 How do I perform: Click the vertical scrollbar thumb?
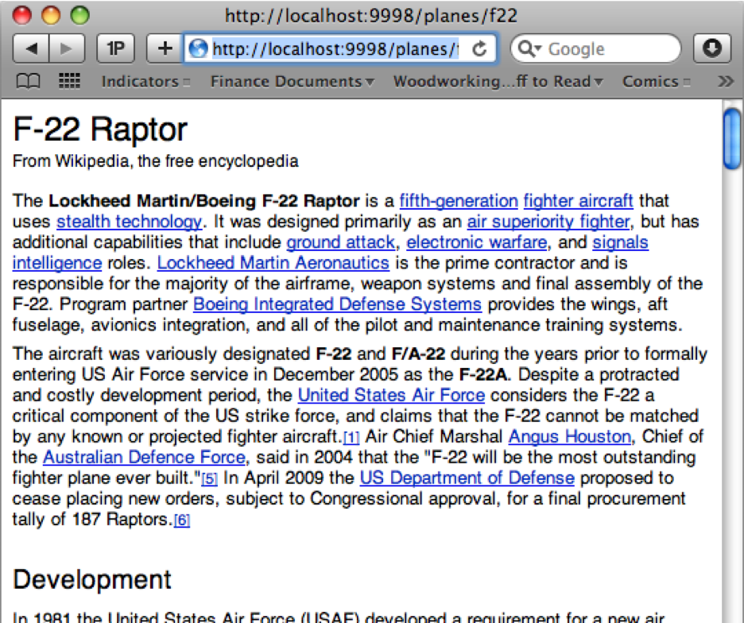(732, 138)
